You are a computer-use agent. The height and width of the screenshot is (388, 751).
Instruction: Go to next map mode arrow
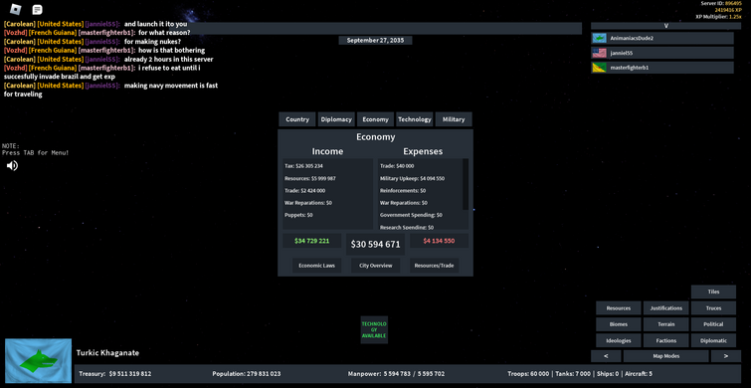click(725, 356)
